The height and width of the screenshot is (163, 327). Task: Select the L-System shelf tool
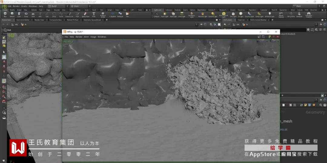[x=112, y=15]
